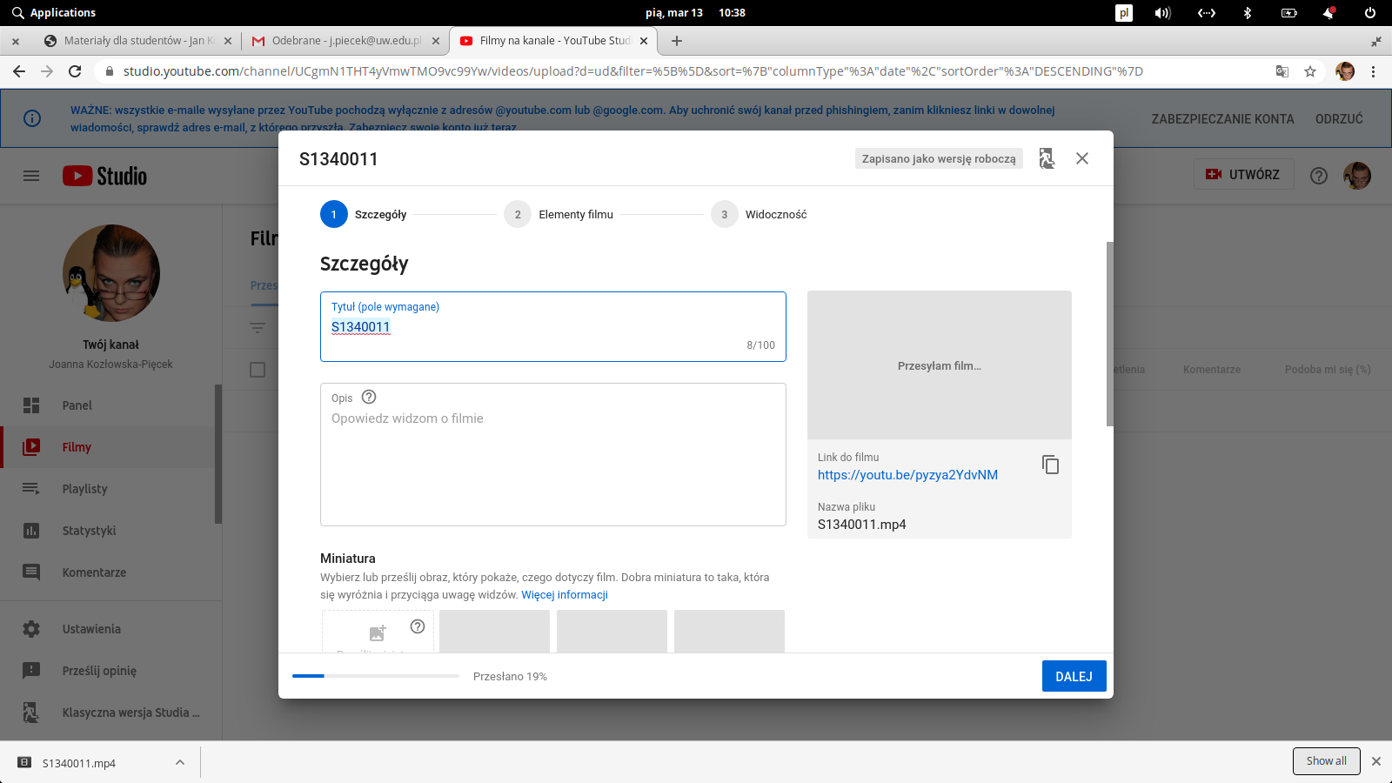Open Playlisty in the Studio sidebar
This screenshot has height=783, width=1392.
[x=108, y=489]
